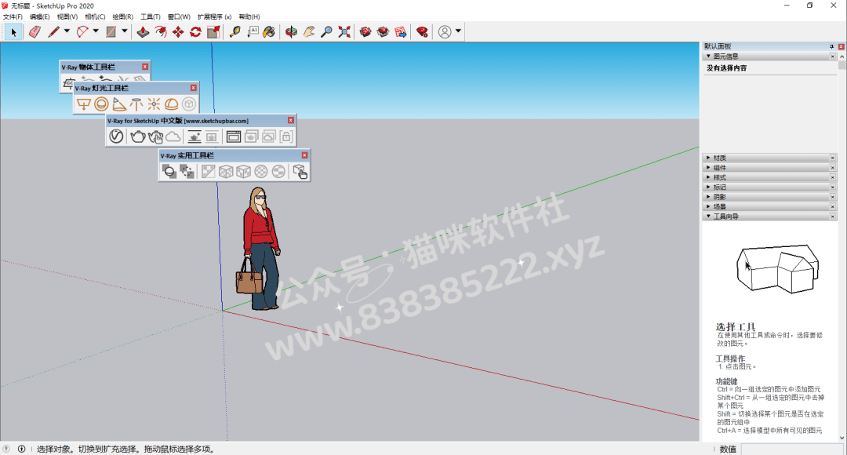The image size is (847, 455).
Task: Pick the Eraser tool
Action: 35,32
